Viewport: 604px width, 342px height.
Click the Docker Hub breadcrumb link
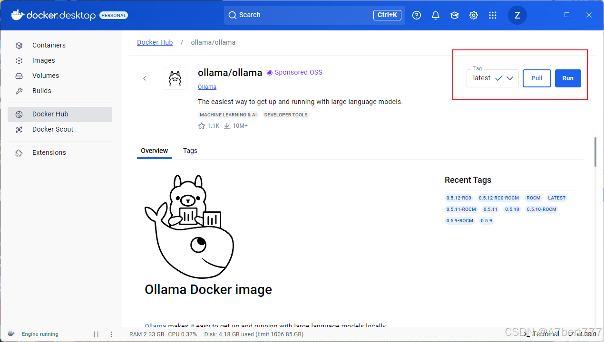155,42
